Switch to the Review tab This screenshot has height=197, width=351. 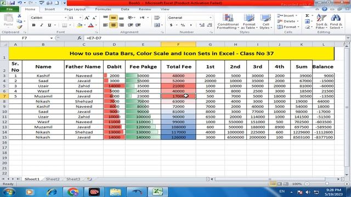click(x=145, y=9)
